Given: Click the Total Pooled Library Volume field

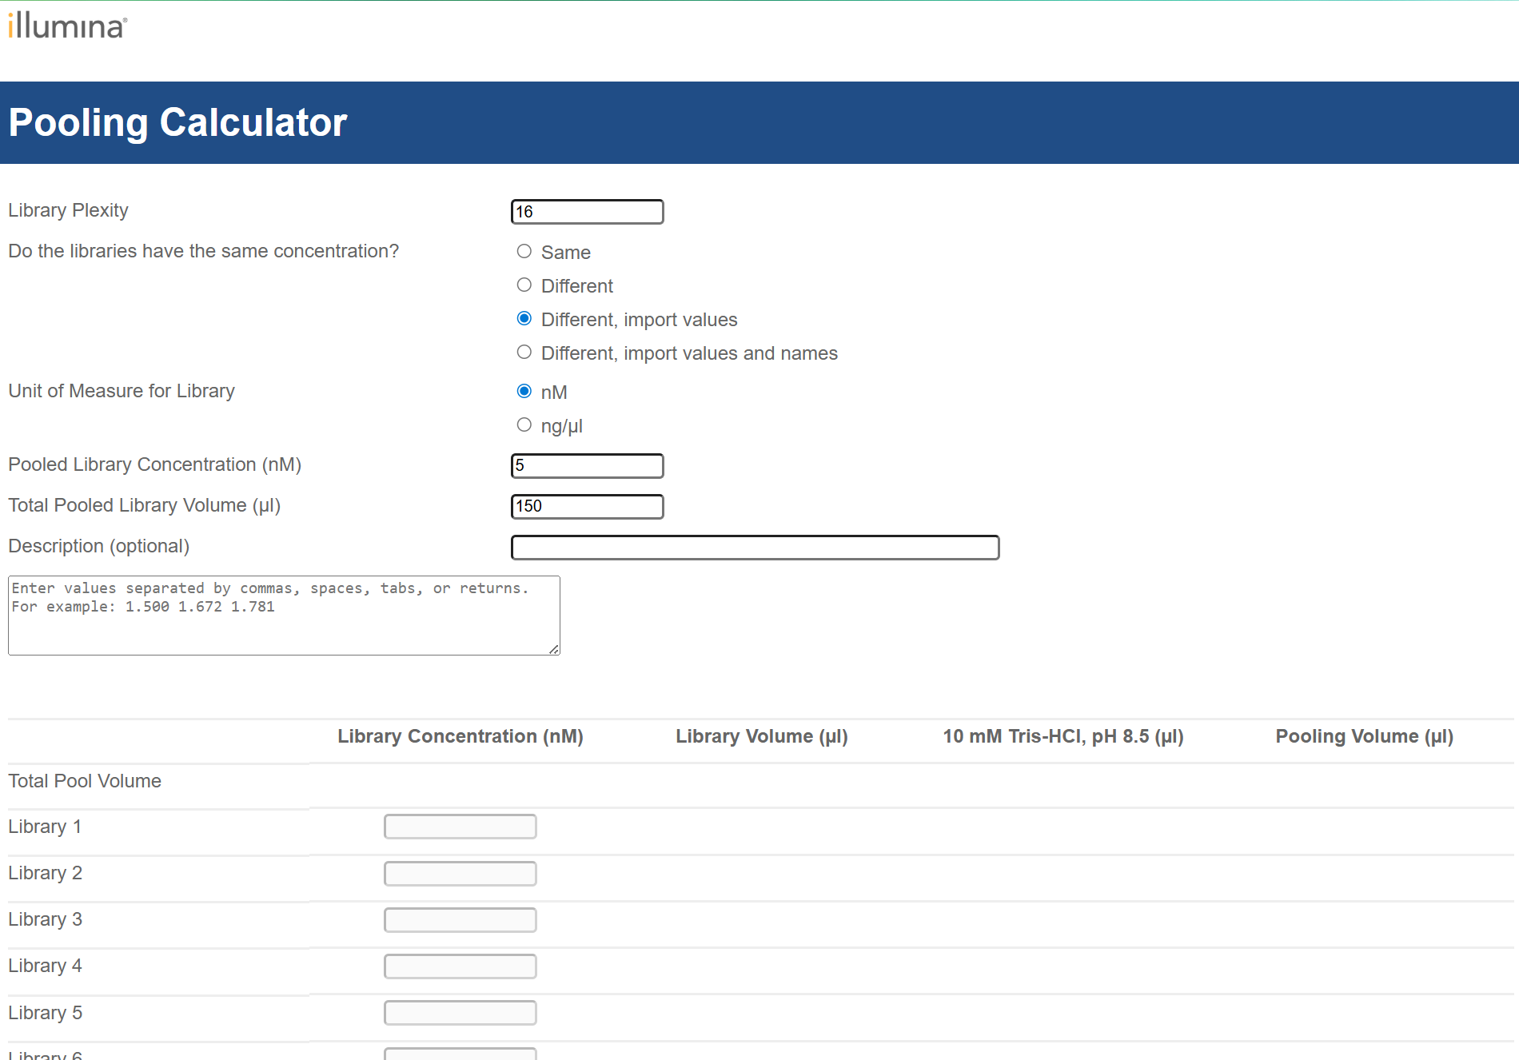Looking at the screenshot, I should pyautogui.click(x=587, y=507).
